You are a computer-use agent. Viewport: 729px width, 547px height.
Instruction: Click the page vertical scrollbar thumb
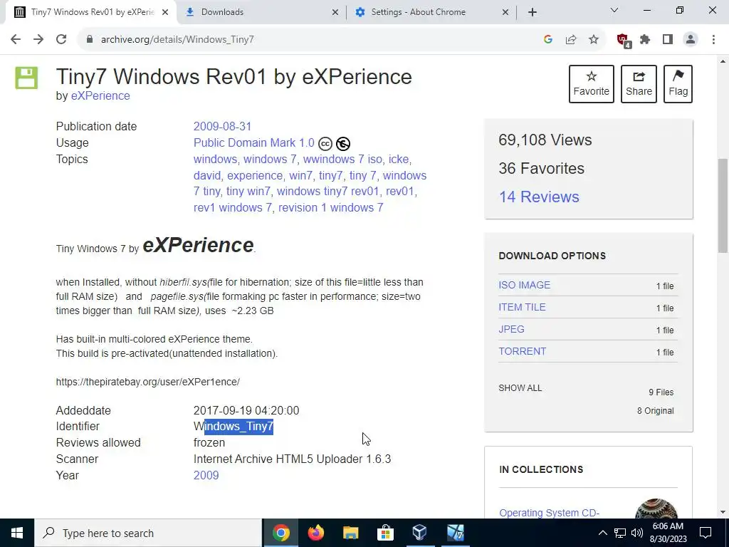click(x=723, y=206)
